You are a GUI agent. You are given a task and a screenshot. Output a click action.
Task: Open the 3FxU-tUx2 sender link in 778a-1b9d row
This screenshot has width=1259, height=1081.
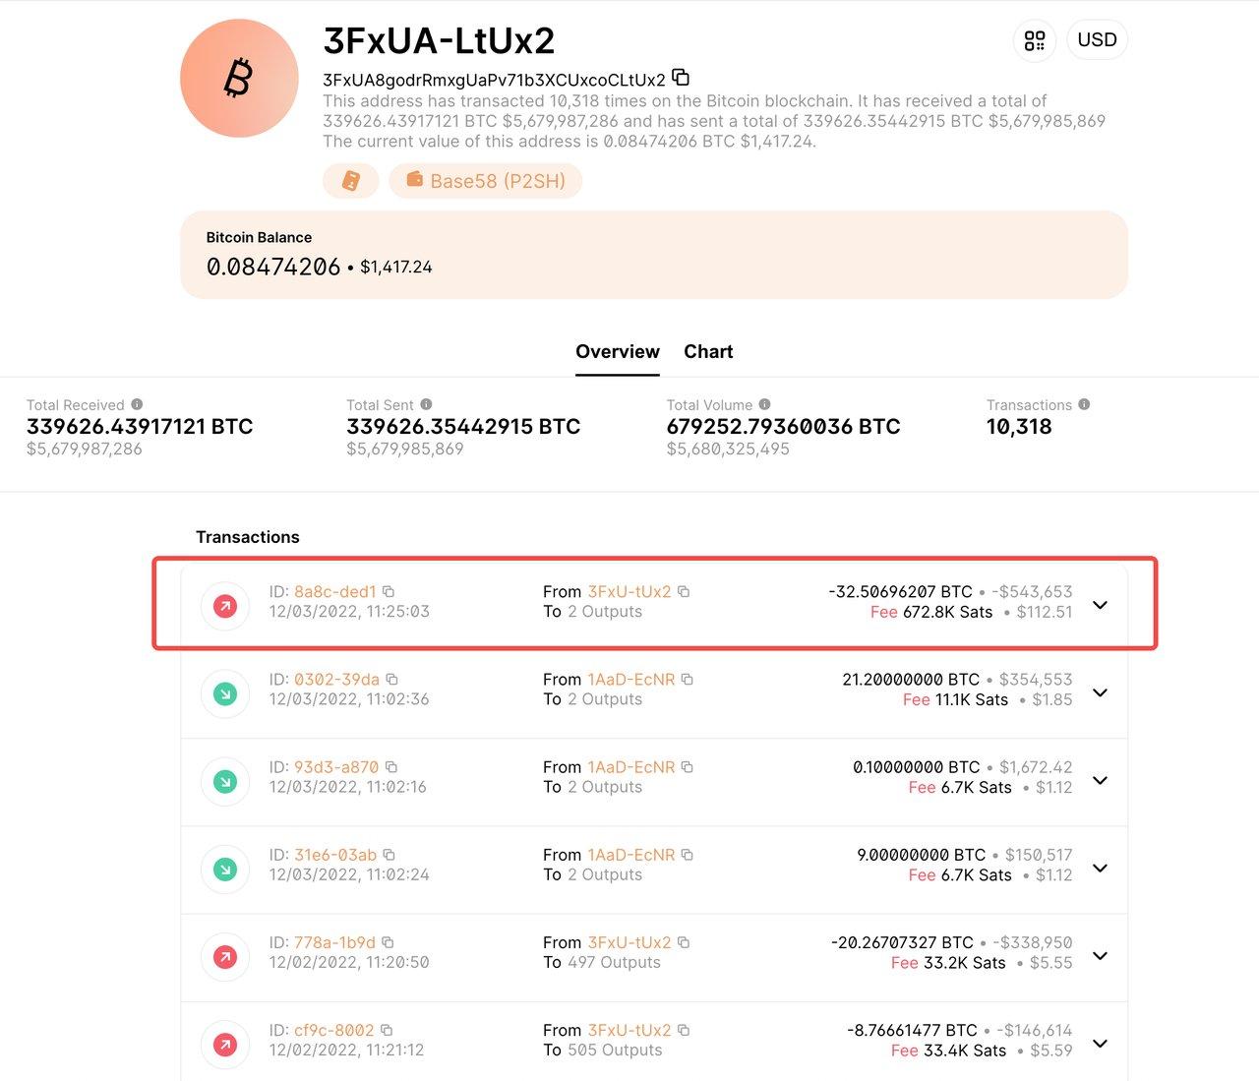click(x=629, y=942)
